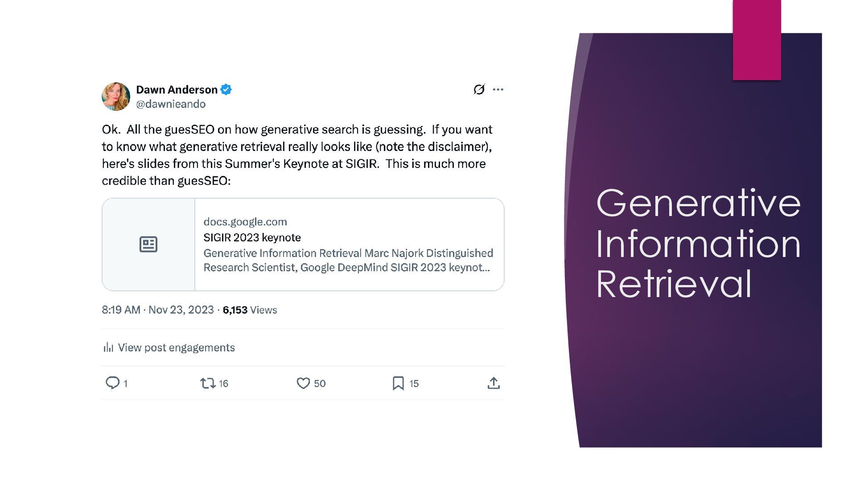
Task: Click the repost arrows icon
Action: click(208, 383)
